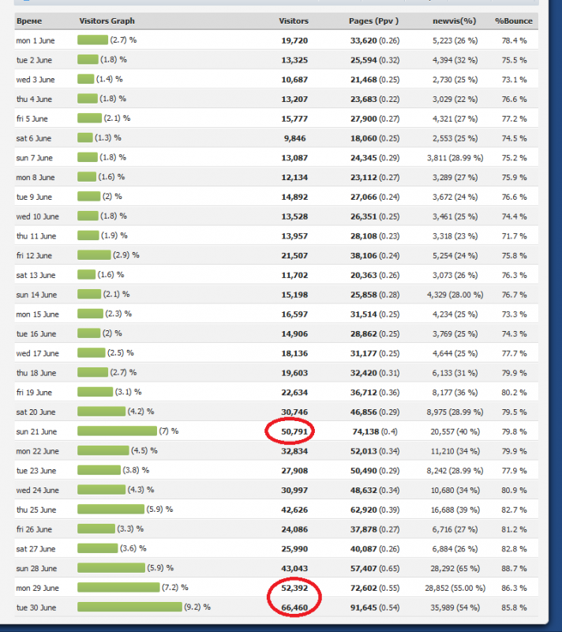This screenshot has height=632, width=562.
Task: Select the mon 1 June row date
Action: tap(34, 39)
